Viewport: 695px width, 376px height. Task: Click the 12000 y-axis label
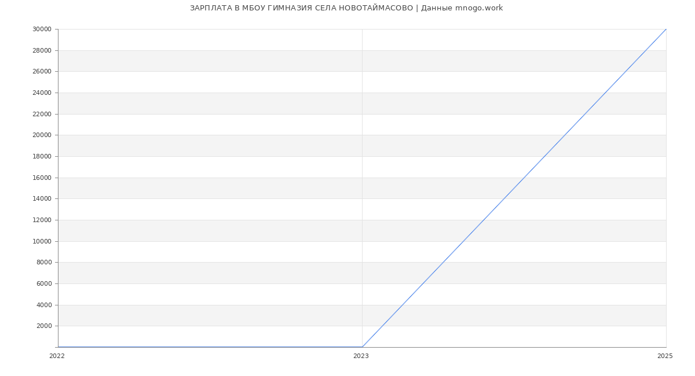coord(42,220)
